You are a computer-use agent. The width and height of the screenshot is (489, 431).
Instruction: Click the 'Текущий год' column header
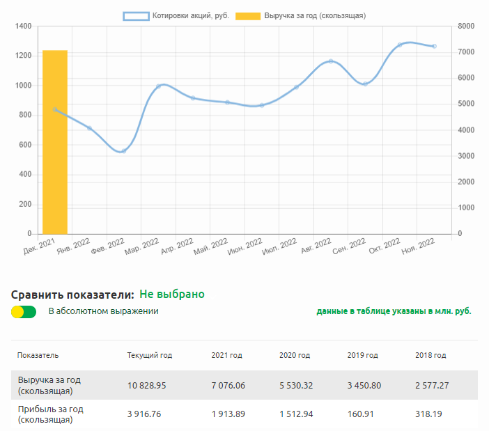point(149,355)
